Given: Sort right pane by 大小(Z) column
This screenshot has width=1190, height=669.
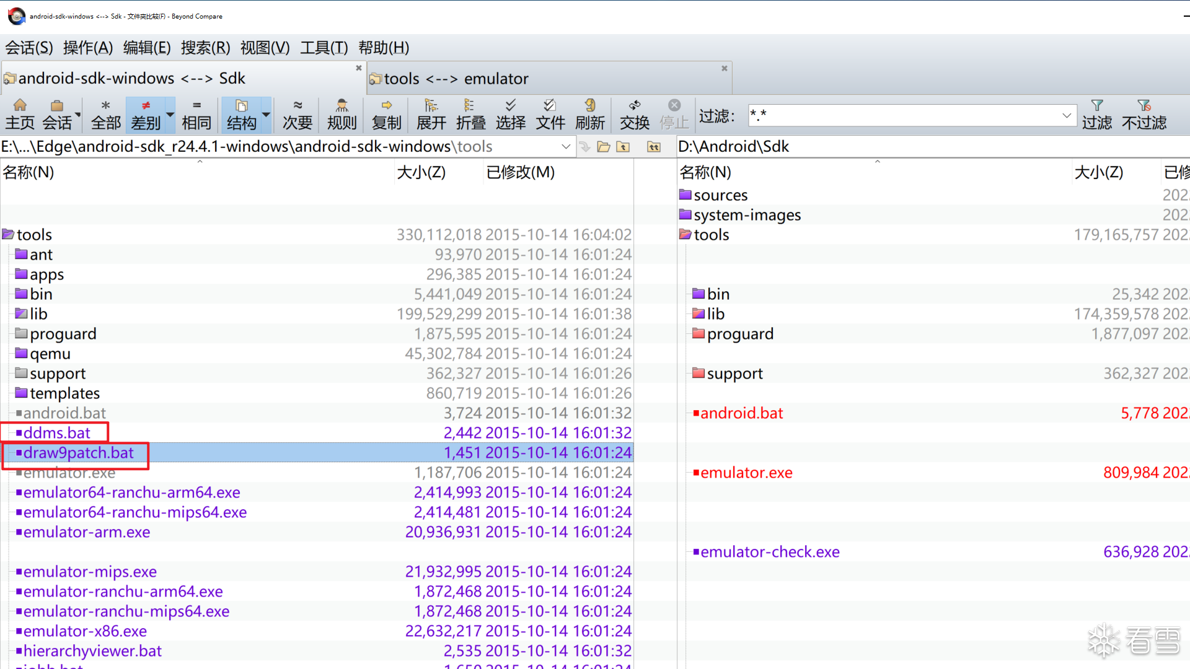Looking at the screenshot, I should (x=1115, y=172).
